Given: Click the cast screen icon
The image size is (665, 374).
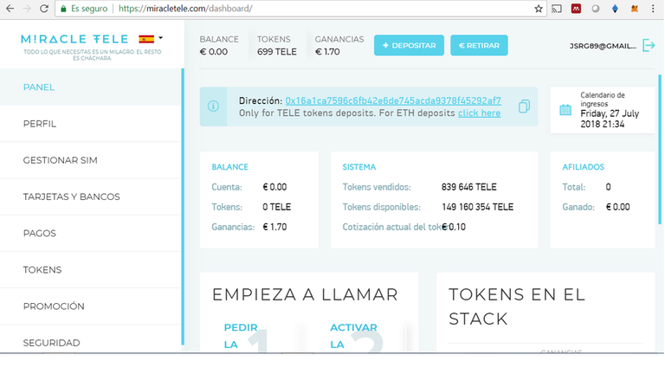Looking at the screenshot, I should click(557, 9).
